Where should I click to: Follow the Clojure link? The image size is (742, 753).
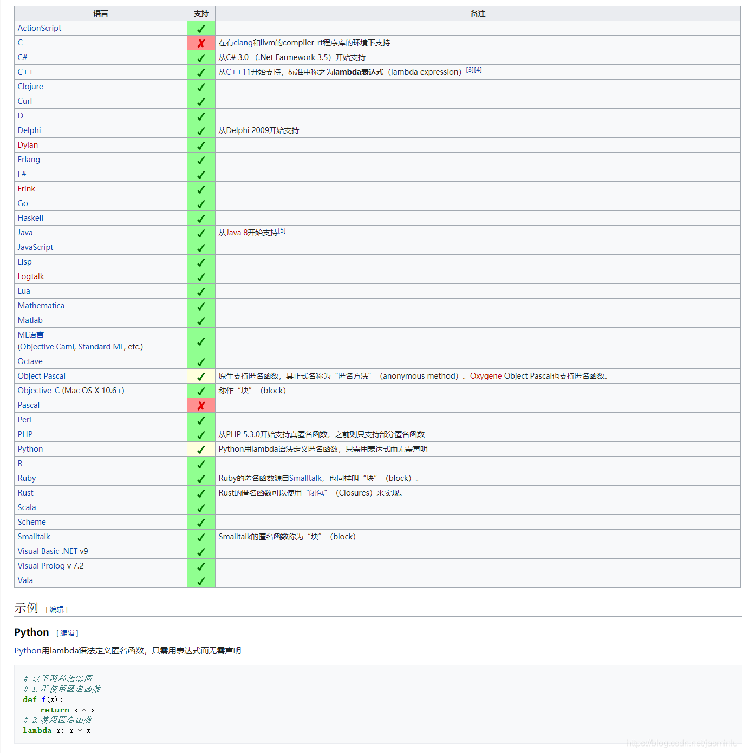pyautogui.click(x=30, y=87)
